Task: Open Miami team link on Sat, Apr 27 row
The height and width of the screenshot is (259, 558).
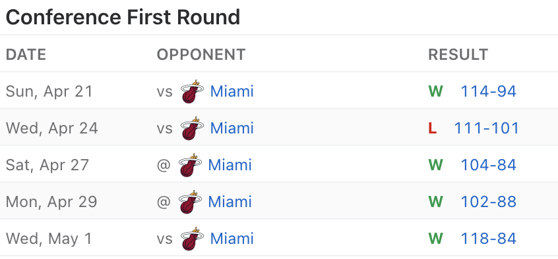Action: click(x=230, y=165)
